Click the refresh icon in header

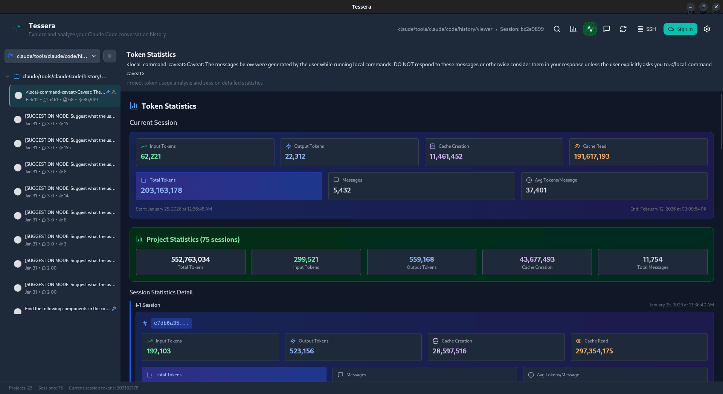(x=623, y=29)
